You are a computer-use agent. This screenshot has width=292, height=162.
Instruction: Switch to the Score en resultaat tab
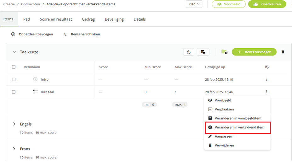(56, 19)
